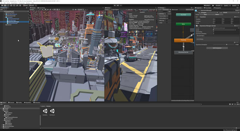240x131 pixels.
Task: Click the Collab button
Action: tap(207, 6)
